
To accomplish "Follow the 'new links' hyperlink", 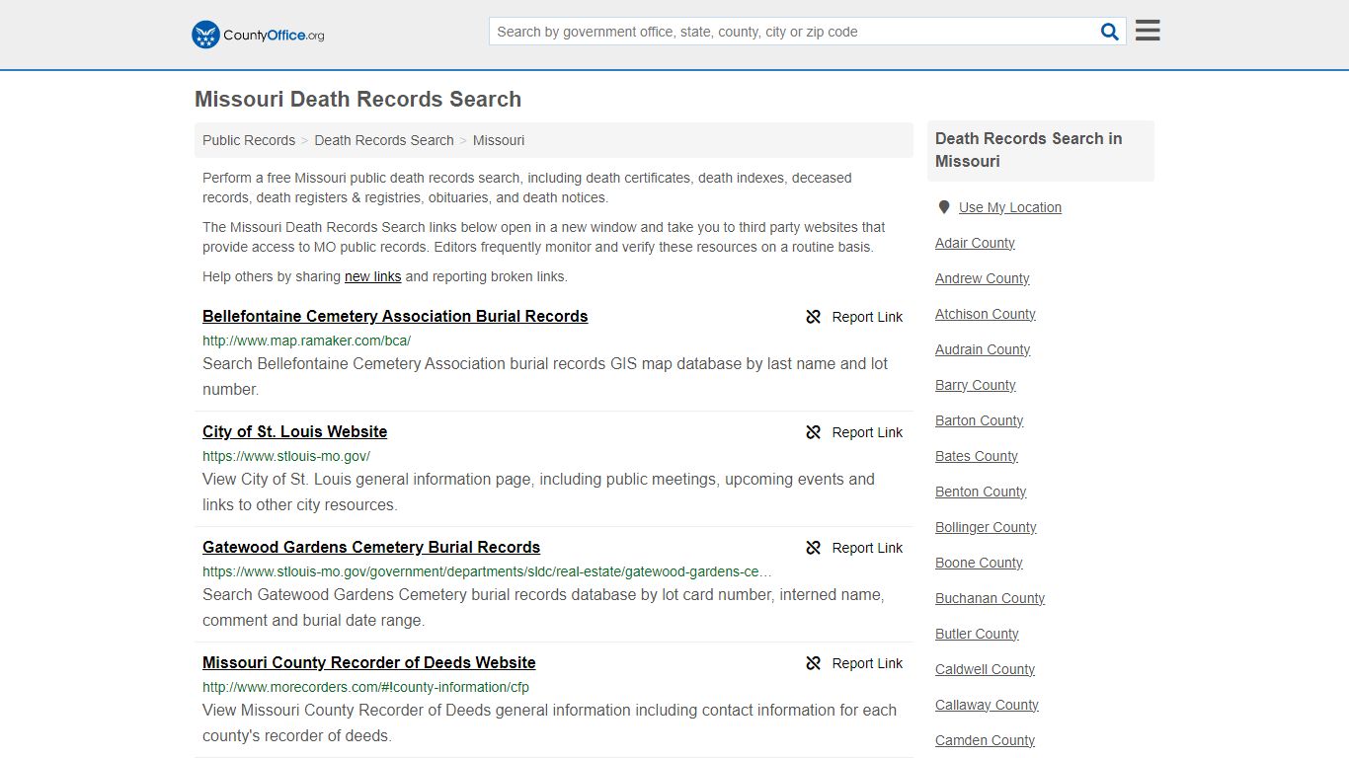I will 372,276.
